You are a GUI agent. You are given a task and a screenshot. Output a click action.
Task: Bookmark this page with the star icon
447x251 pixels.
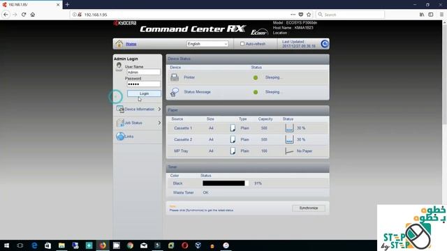click(x=309, y=15)
